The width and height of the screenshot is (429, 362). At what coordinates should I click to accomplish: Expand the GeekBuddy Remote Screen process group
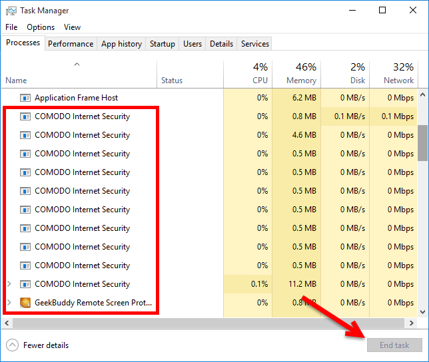tap(9, 303)
